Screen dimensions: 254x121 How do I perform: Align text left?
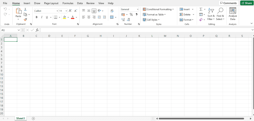click(x=84, y=17)
